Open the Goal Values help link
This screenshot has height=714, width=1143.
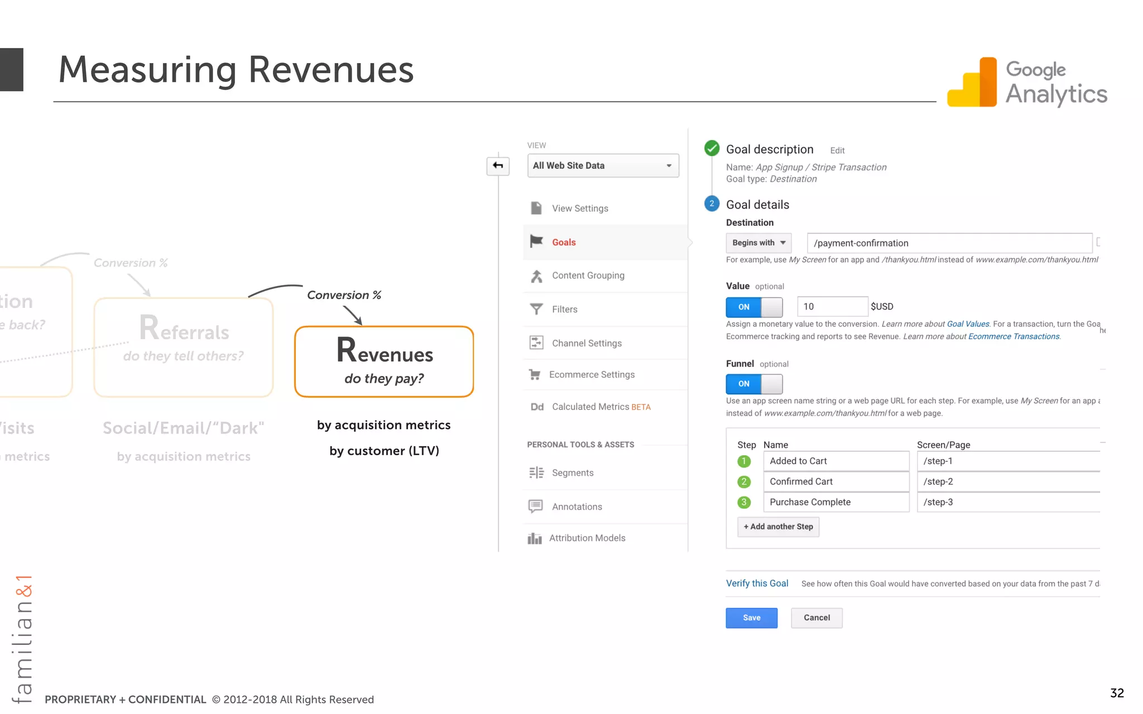click(x=968, y=324)
